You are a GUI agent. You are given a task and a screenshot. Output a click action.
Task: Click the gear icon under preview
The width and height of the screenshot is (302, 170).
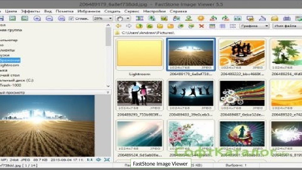click(98, 160)
